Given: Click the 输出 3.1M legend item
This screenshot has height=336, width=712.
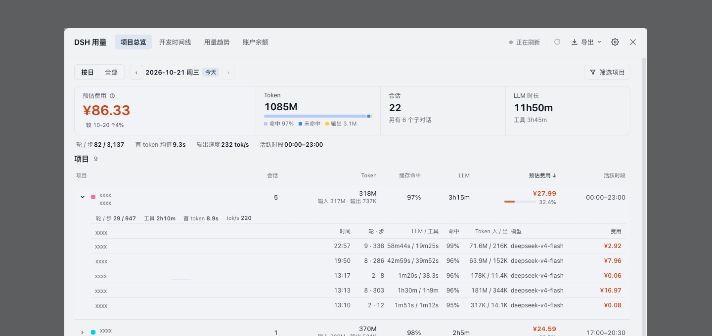Looking at the screenshot, I should click(341, 124).
